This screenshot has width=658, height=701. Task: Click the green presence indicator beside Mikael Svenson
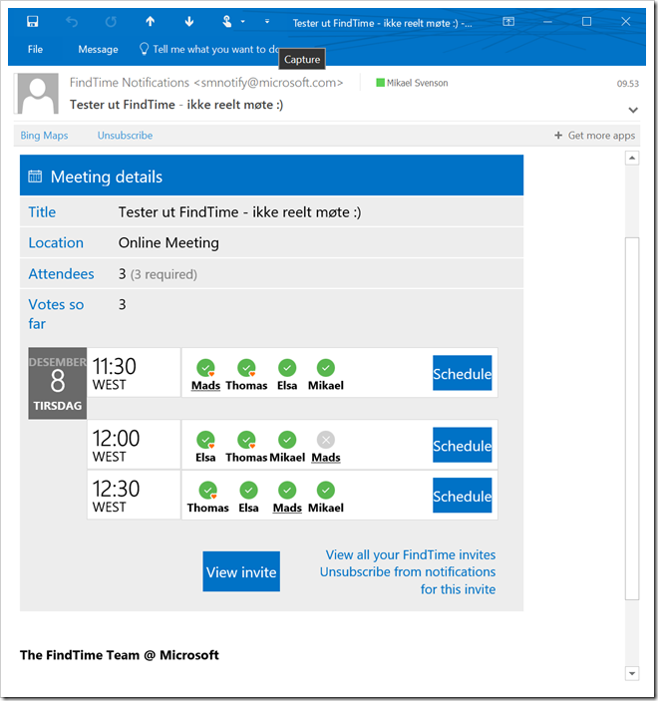pyautogui.click(x=381, y=83)
